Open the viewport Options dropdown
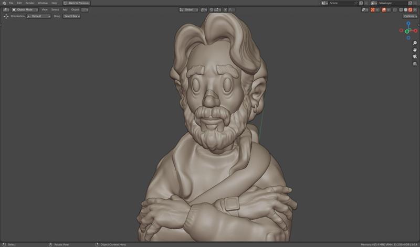The height and width of the screenshot is (247, 420). (410, 16)
